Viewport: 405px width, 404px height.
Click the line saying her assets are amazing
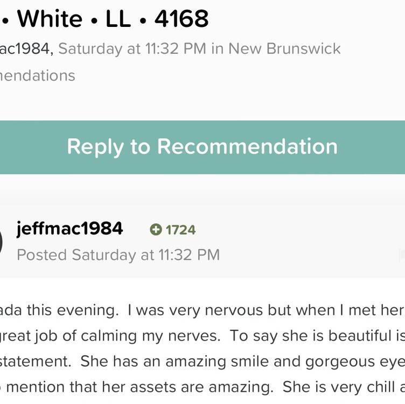[x=202, y=387]
